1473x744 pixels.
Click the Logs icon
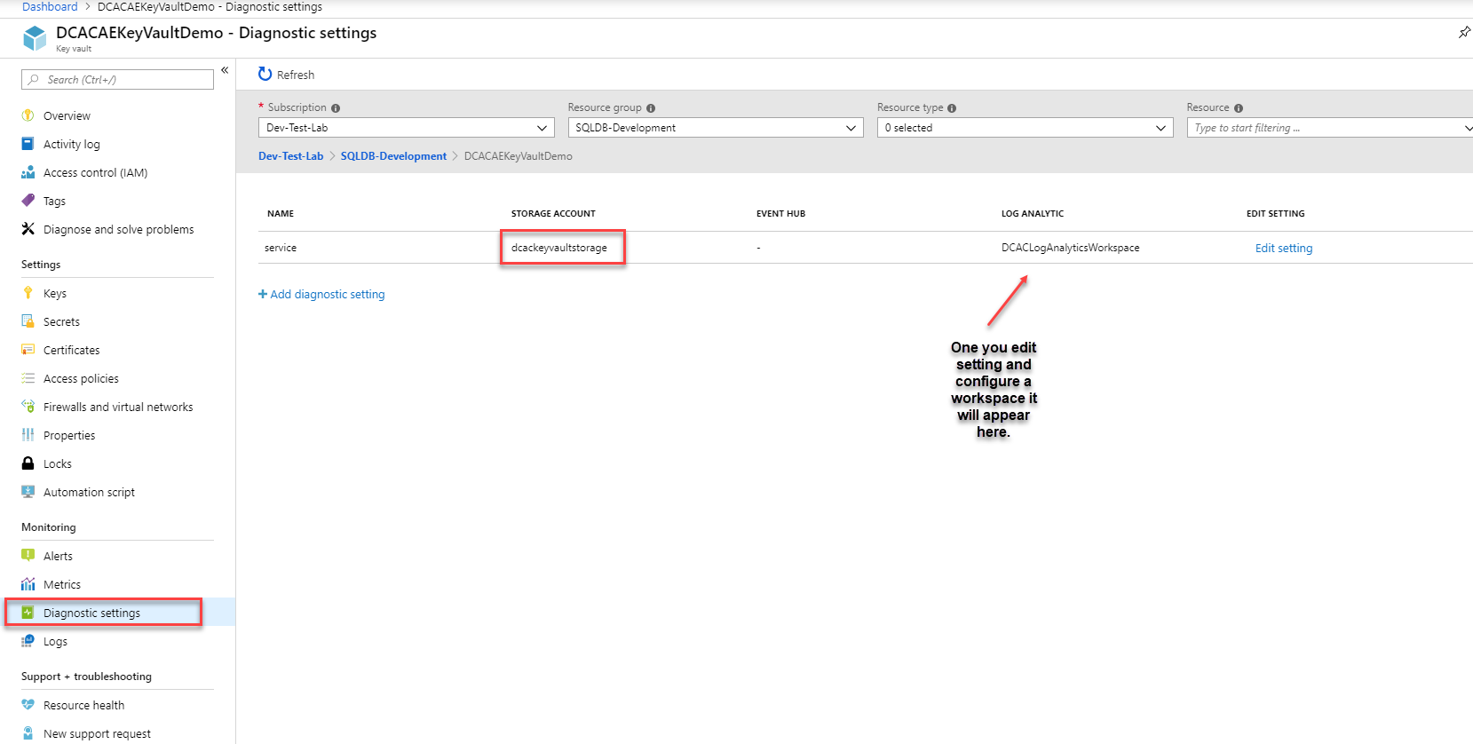coord(28,641)
